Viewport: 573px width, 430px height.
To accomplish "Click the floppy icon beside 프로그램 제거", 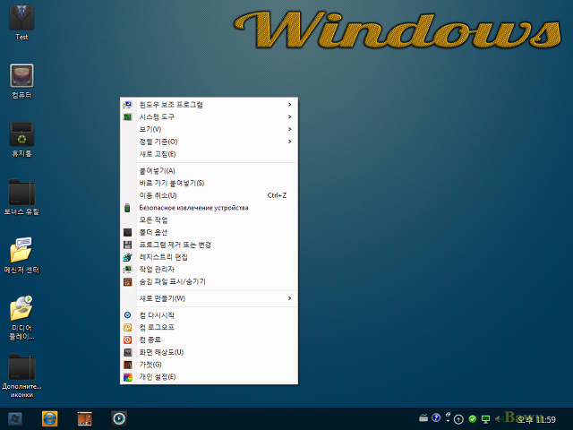I will point(127,245).
